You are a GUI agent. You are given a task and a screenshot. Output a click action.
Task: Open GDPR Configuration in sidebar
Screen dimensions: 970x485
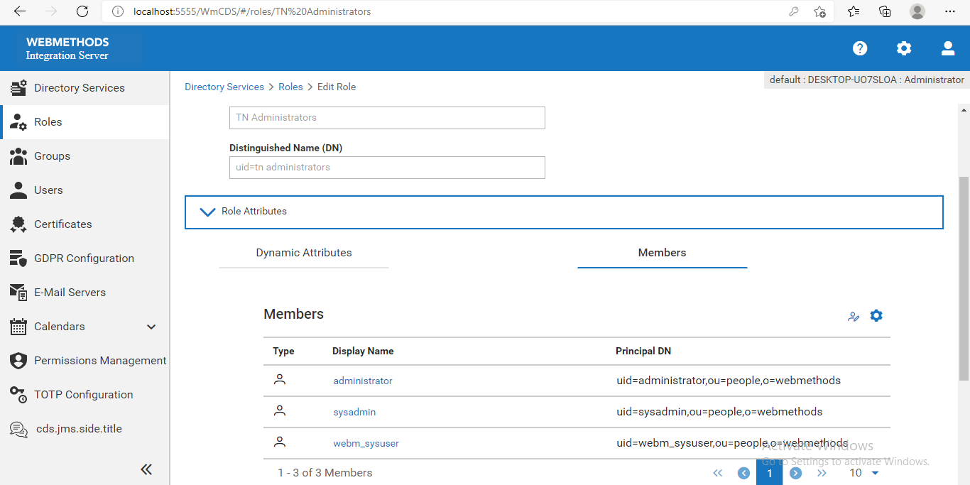point(85,258)
